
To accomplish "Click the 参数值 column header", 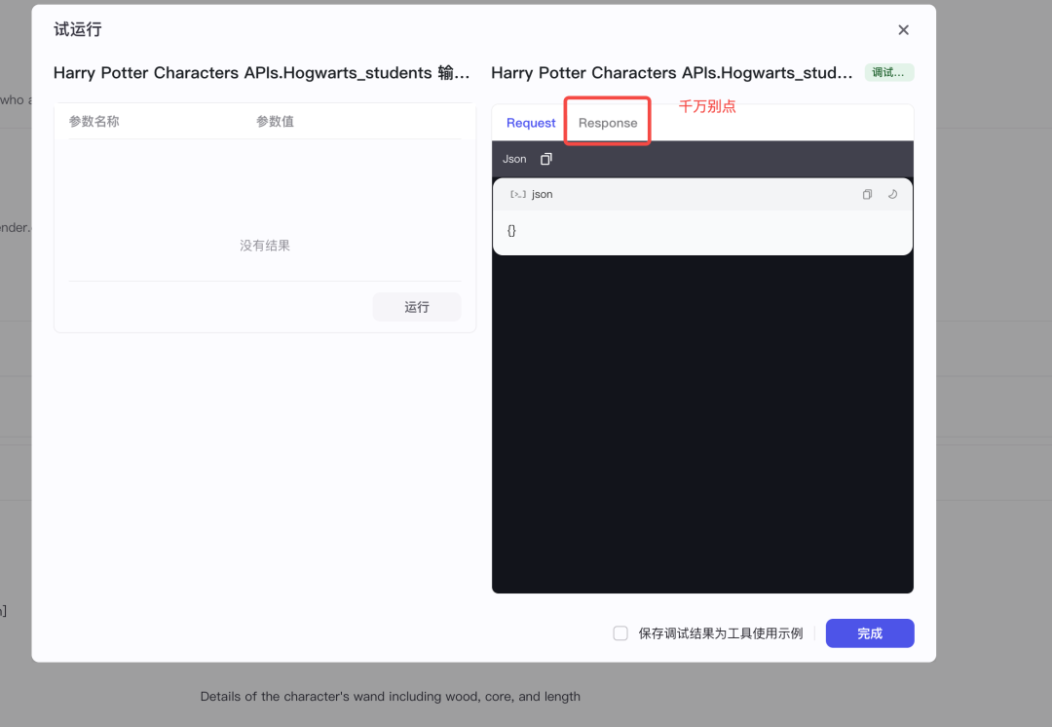I will (275, 122).
